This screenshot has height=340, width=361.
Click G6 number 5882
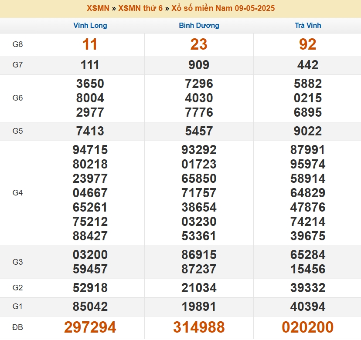click(x=308, y=84)
